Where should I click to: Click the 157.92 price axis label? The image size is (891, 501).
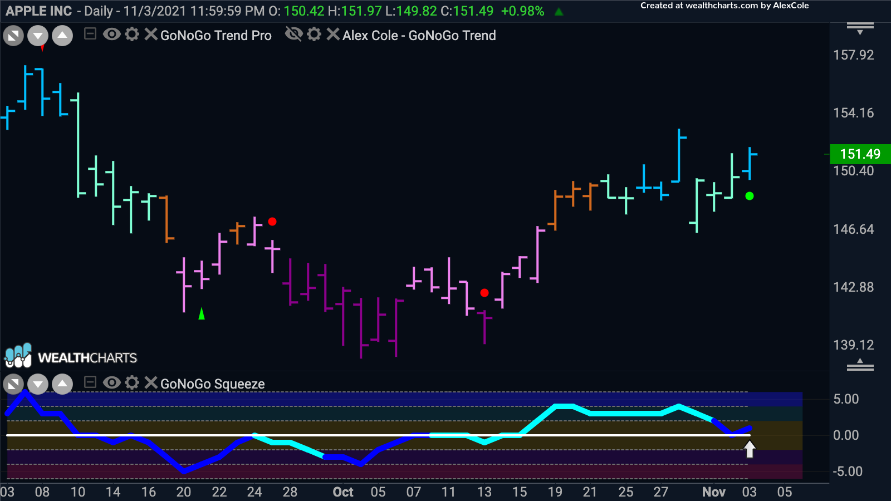[854, 55]
